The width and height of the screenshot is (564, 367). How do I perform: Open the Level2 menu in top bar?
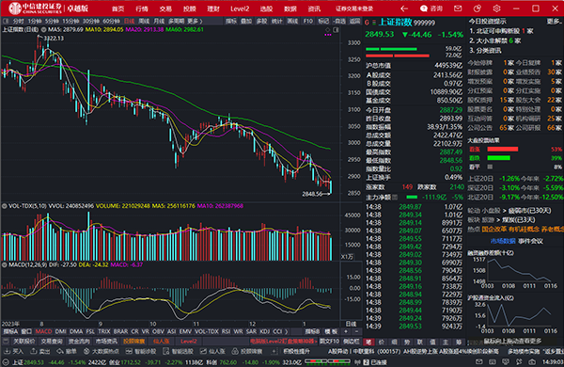click(240, 8)
